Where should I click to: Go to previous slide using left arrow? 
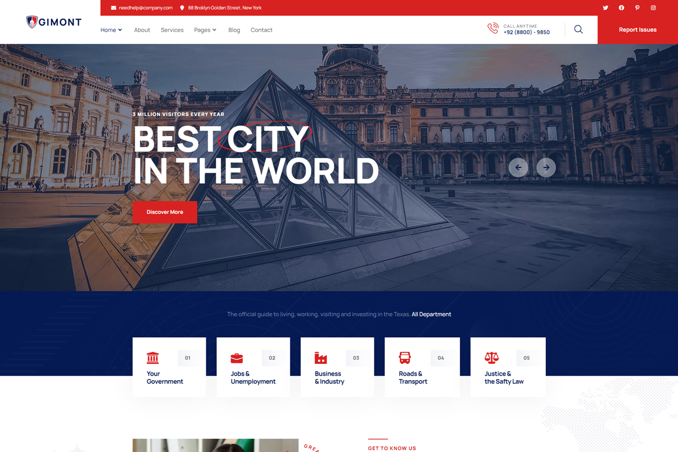[x=518, y=167]
